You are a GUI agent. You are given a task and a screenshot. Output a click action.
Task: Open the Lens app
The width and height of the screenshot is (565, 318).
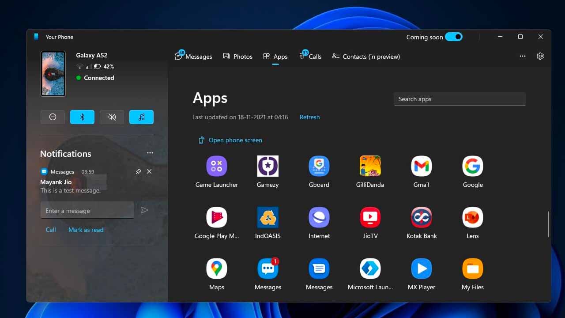coord(473,218)
